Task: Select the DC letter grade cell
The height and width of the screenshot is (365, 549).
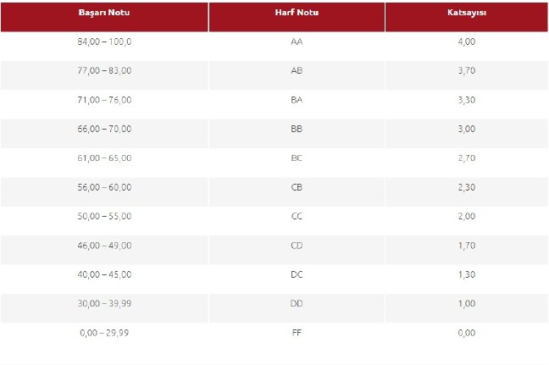Action: coord(297,274)
